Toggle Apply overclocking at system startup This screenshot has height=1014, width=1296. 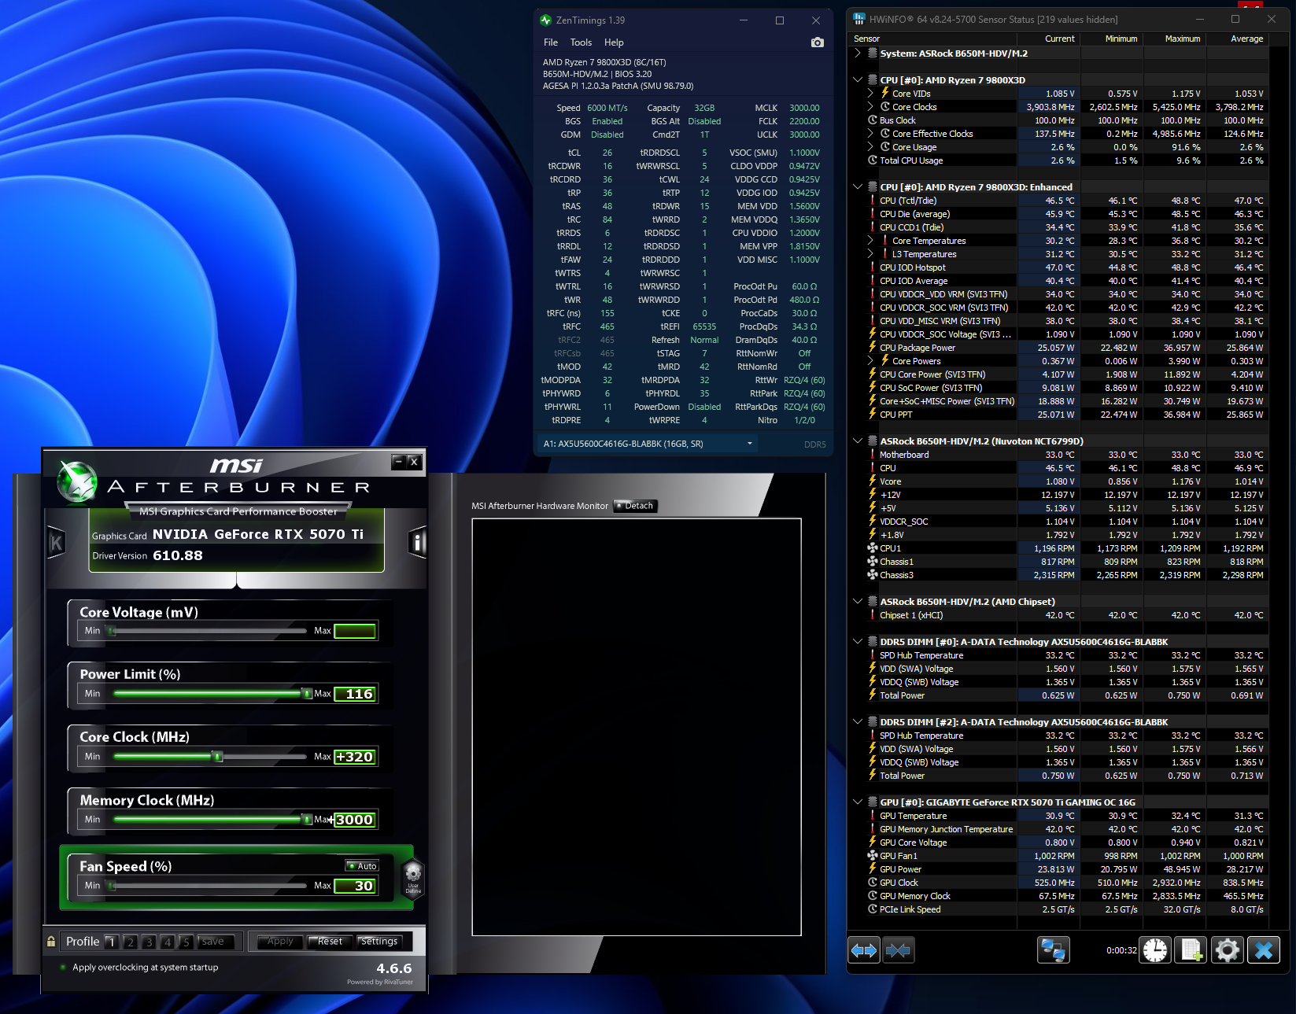click(x=63, y=968)
